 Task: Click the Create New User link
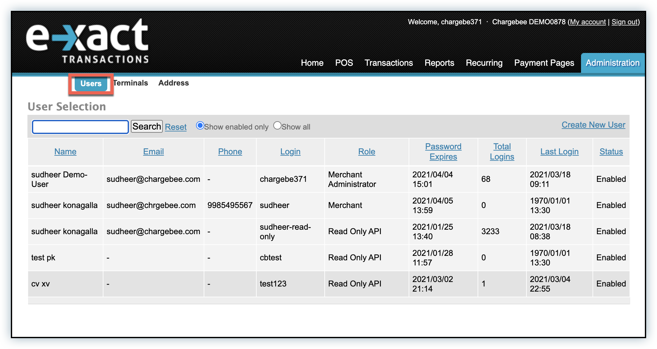point(593,125)
